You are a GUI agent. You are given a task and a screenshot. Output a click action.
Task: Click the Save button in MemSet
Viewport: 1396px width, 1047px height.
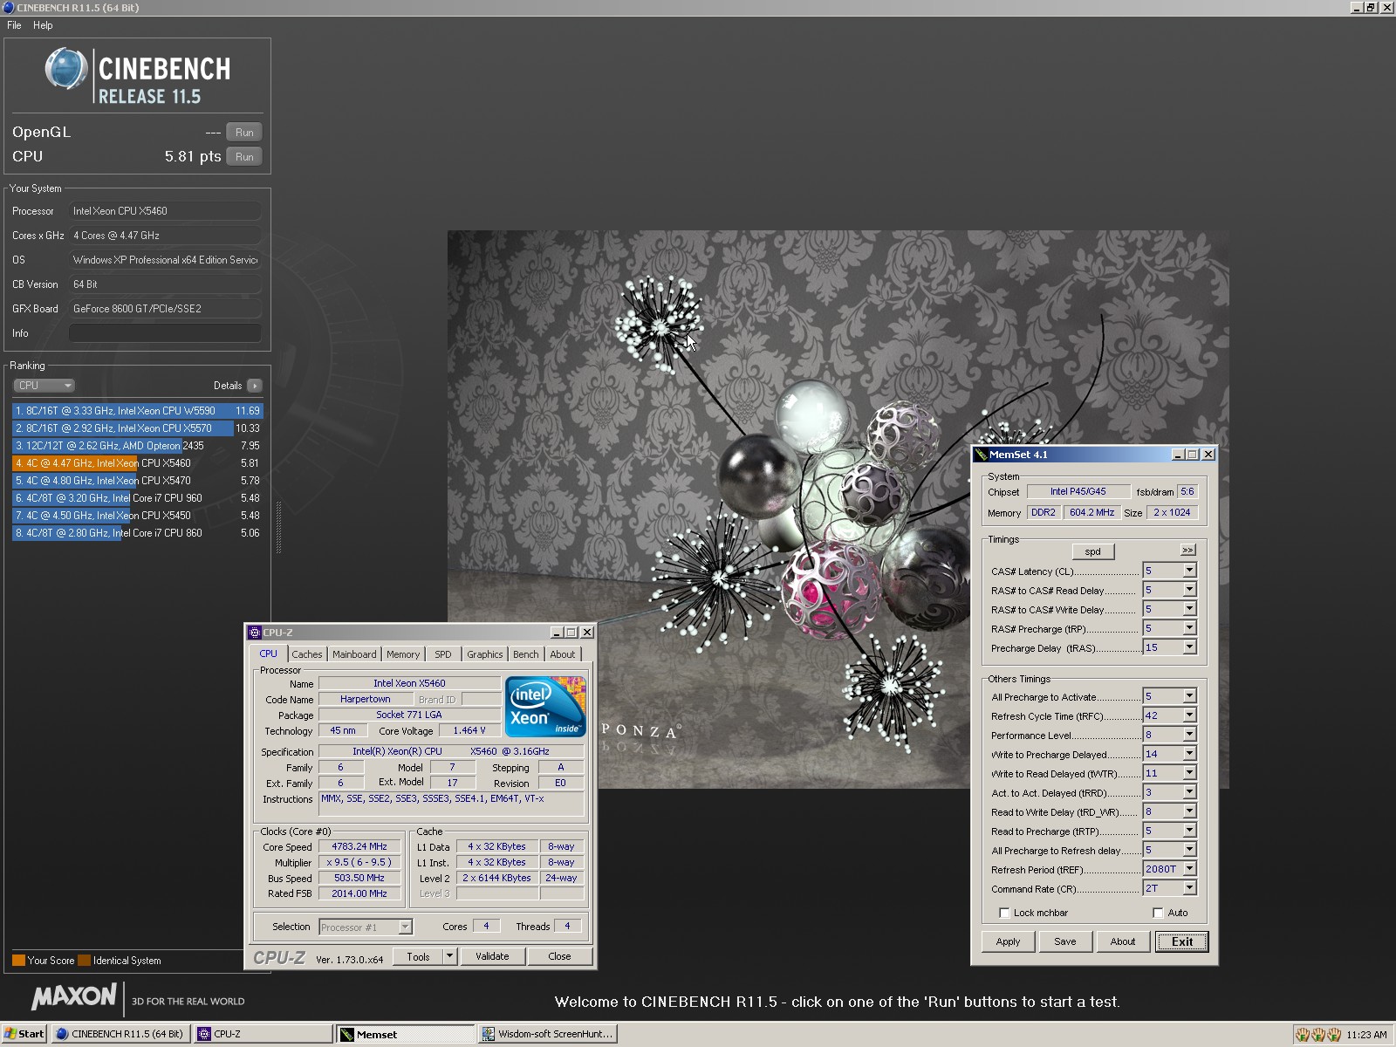[x=1065, y=941]
